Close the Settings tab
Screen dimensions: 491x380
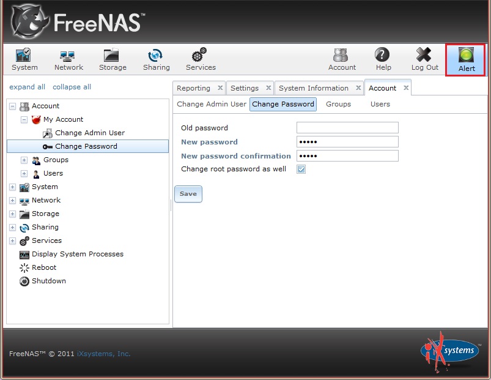tap(268, 88)
